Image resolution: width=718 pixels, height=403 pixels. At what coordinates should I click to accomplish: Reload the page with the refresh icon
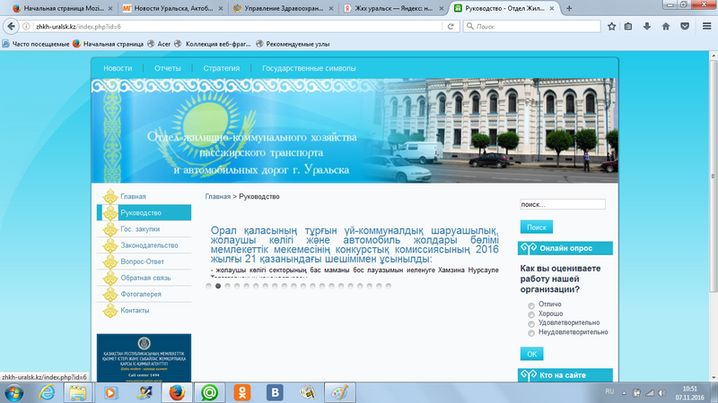click(451, 27)
